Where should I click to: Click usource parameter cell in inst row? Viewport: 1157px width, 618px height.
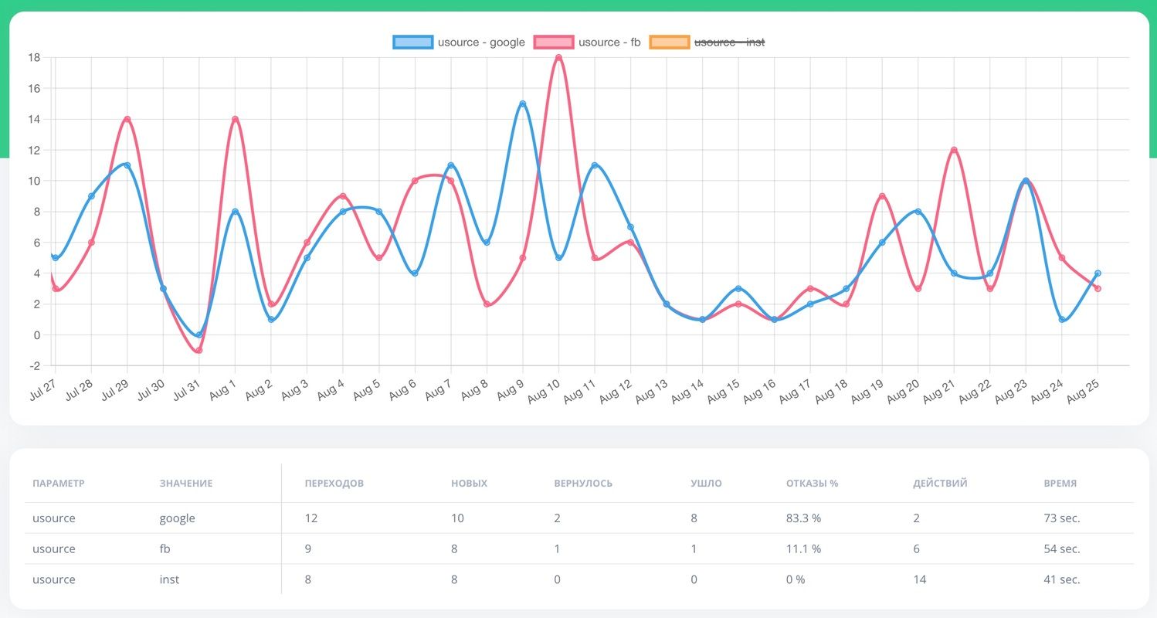coord(54,579)
